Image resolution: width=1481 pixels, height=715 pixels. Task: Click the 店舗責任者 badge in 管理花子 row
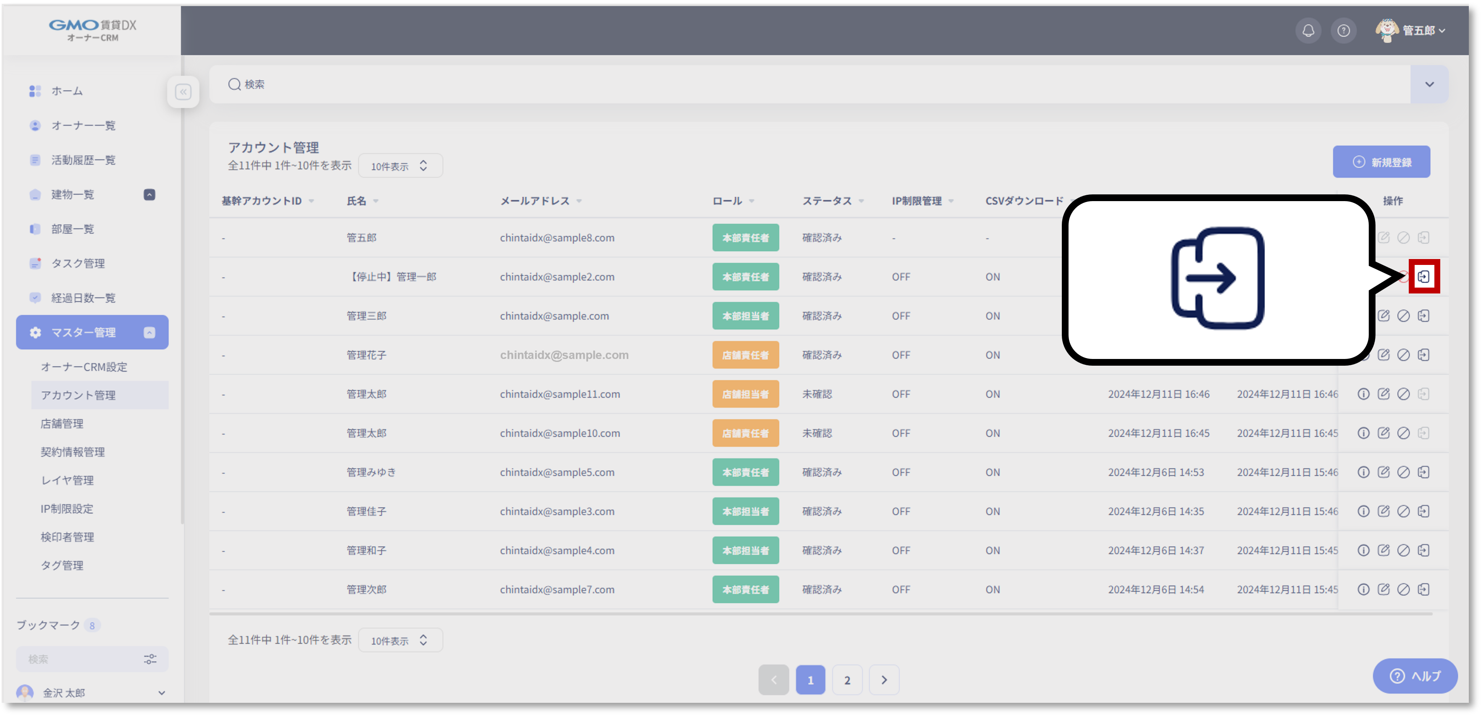click(745, 355)
